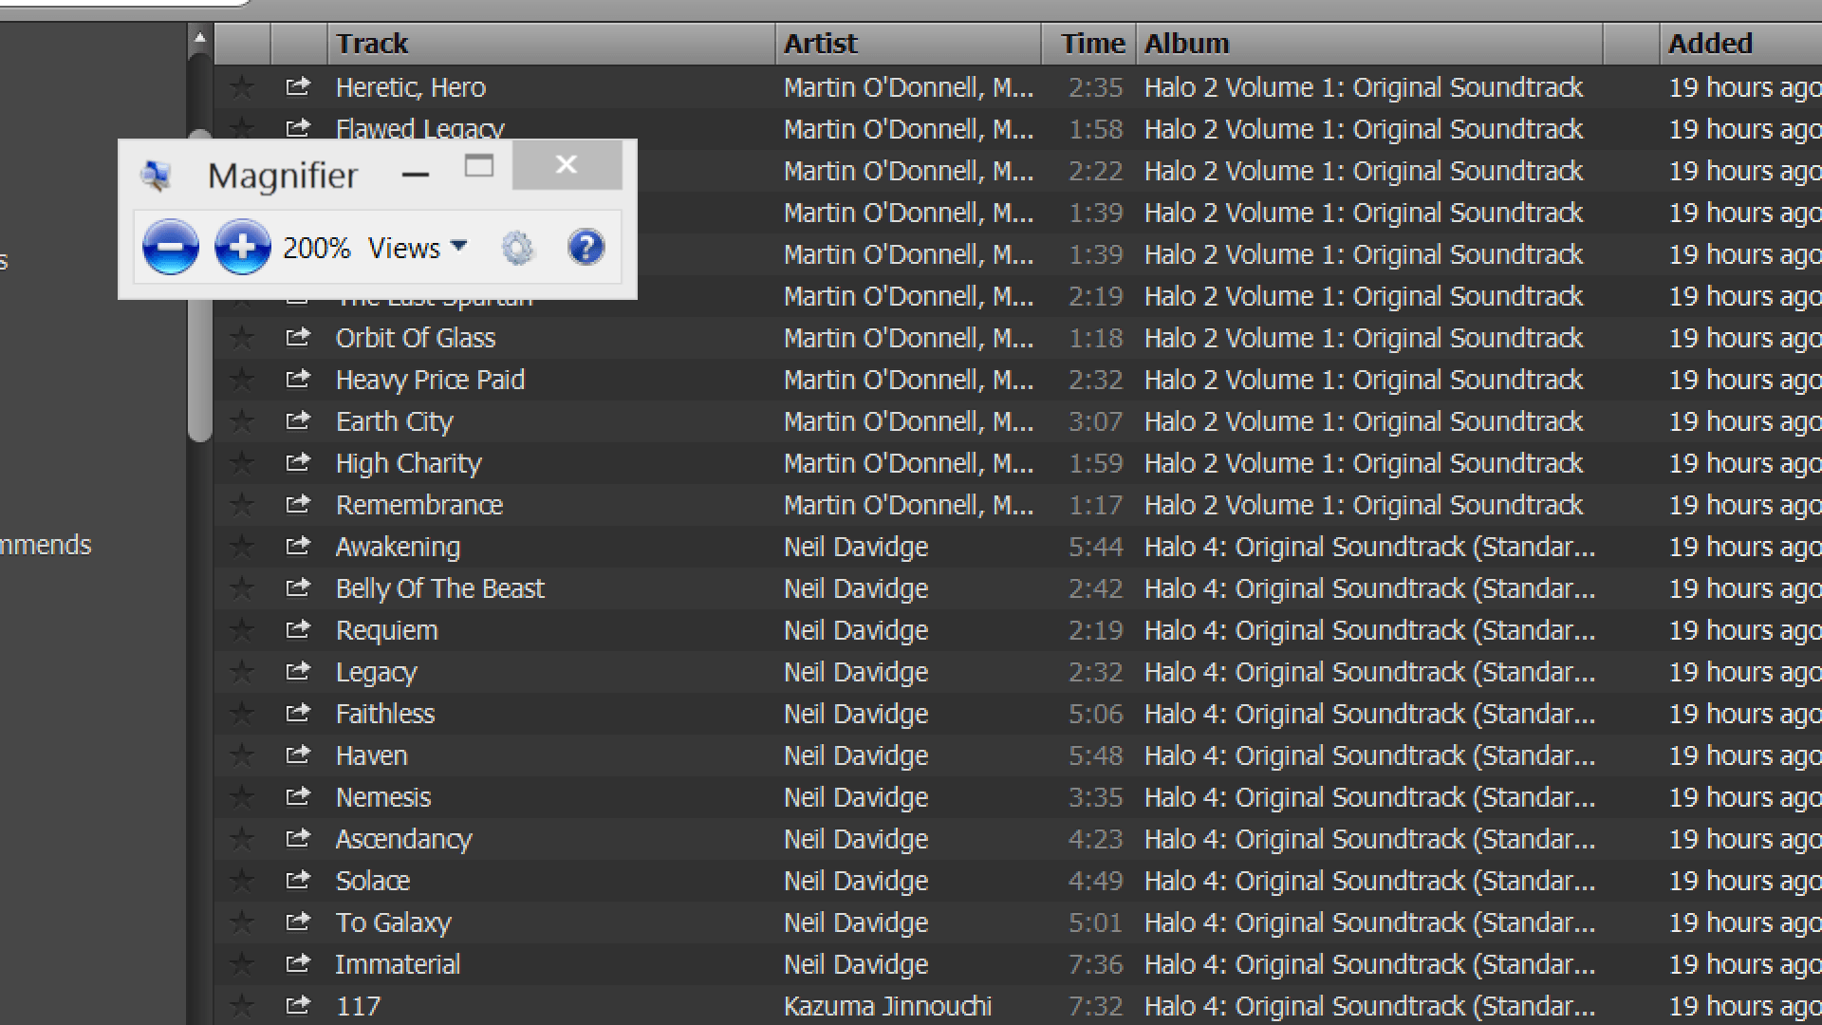This screenshot has width=1822, height=1025.
Task: Star the Requiem track
Action: click(x=242, y=630)
